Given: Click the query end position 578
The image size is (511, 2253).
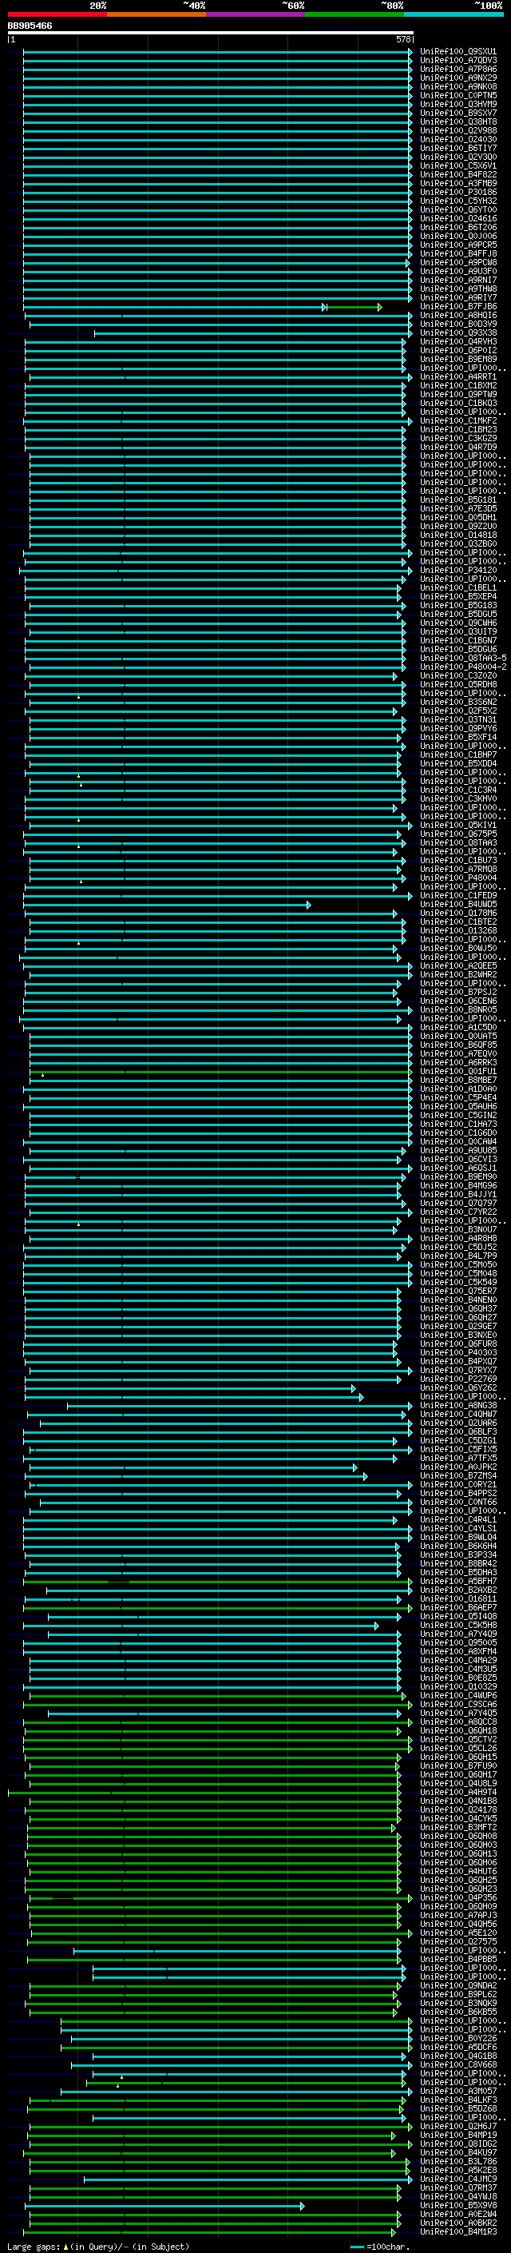Looking at the screenshot, I should [402, 39].
